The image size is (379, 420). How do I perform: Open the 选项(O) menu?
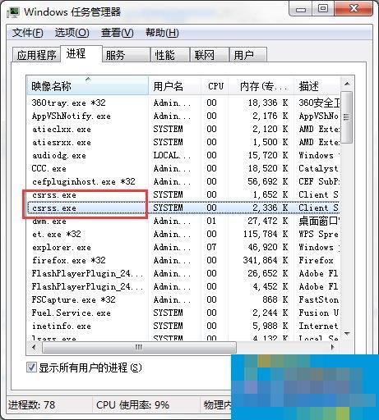point(72,33)
